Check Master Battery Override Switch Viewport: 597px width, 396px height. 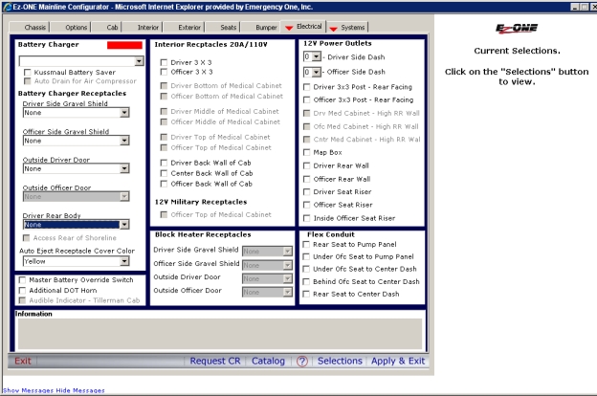(x=22, y=280)
